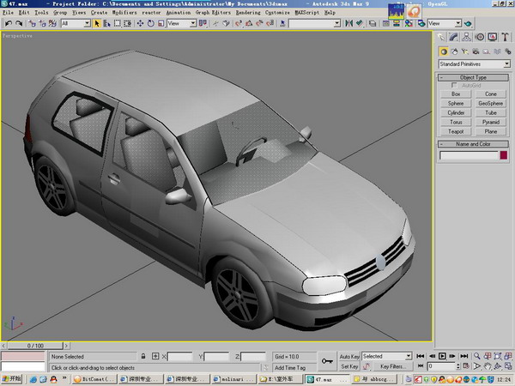Open the Motion panel tab
Image resolution: width=515 pixels, height=386 pixels.
(479, 37)
